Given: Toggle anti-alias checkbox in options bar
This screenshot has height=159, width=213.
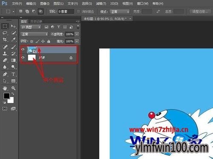Looking at the screenshot, I should (78, 11).
